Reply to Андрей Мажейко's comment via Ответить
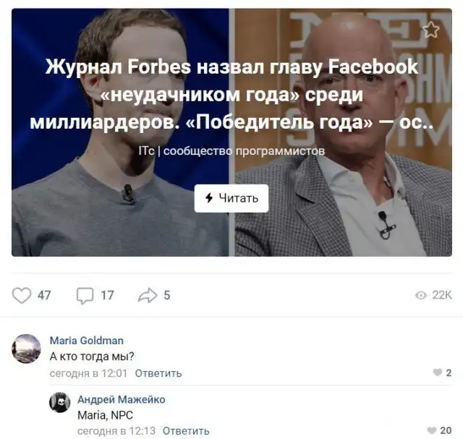Image resolution: width=463 pixels, height=439 pixels. (x=186, y=431)
